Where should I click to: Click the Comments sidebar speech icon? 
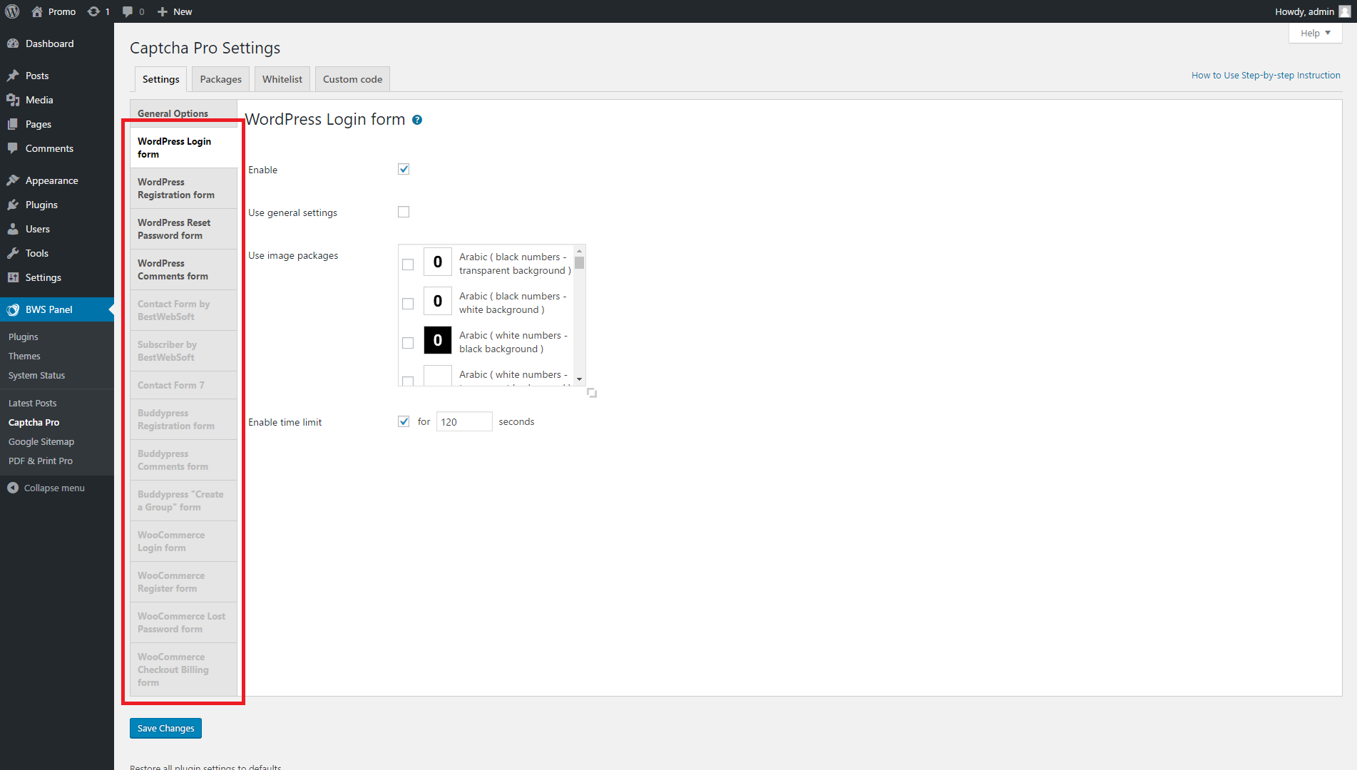tap(13, 148)
